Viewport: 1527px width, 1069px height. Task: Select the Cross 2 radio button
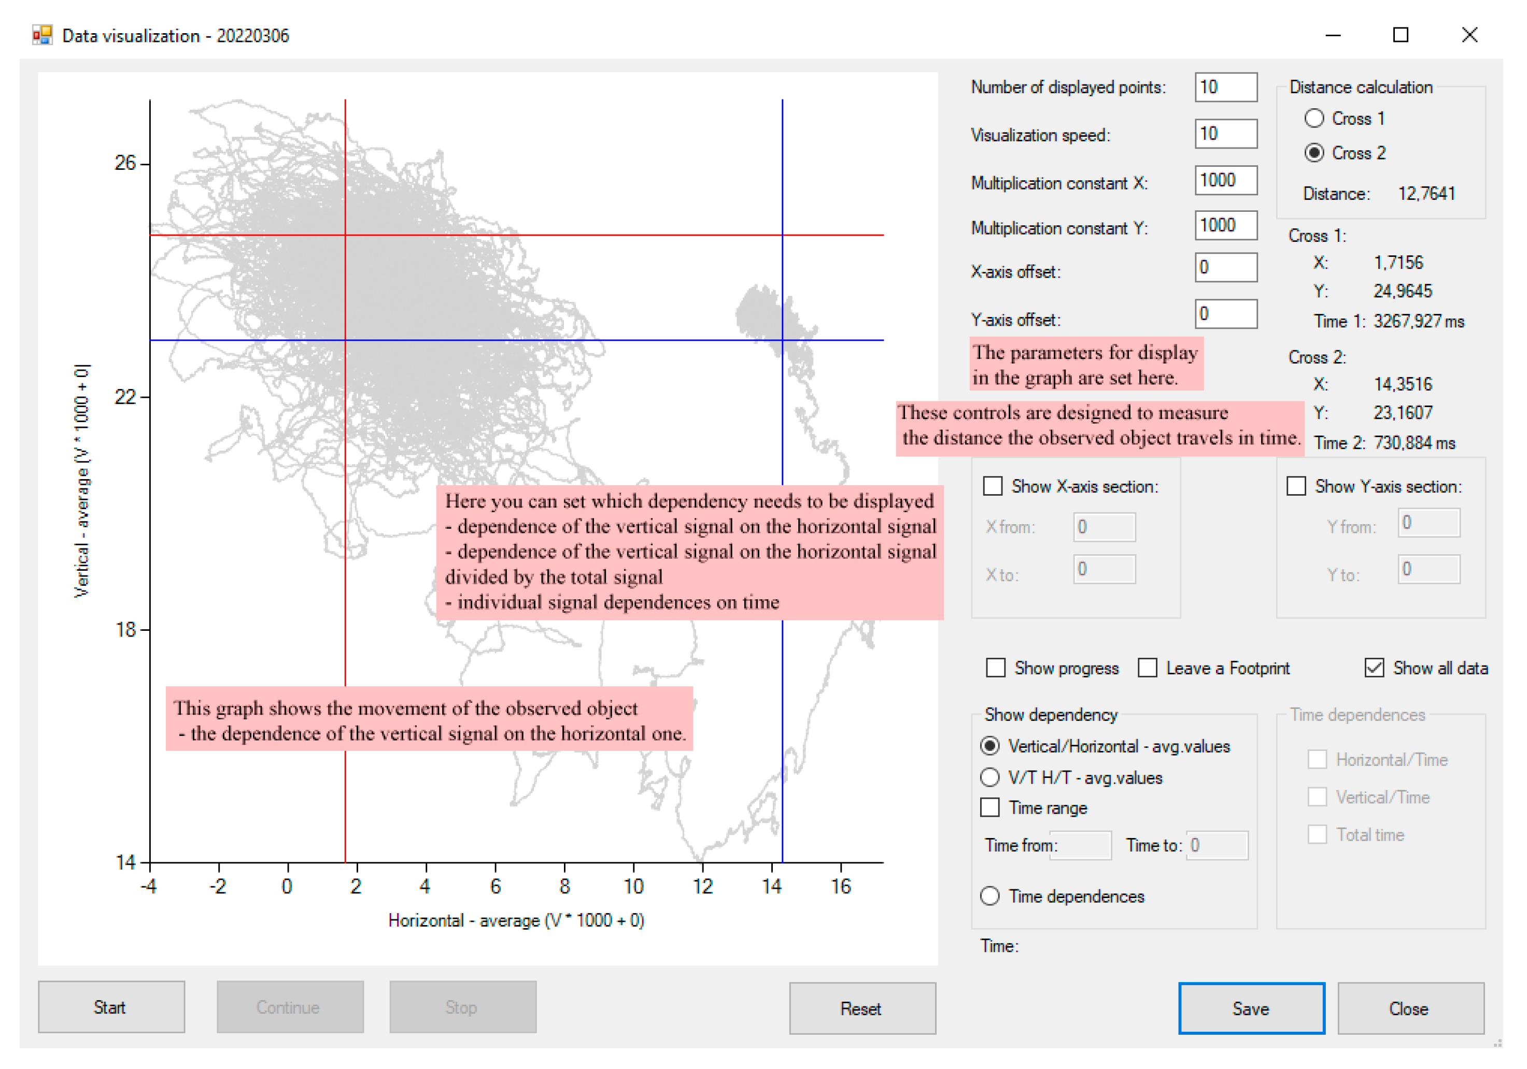click(1313, 153)
